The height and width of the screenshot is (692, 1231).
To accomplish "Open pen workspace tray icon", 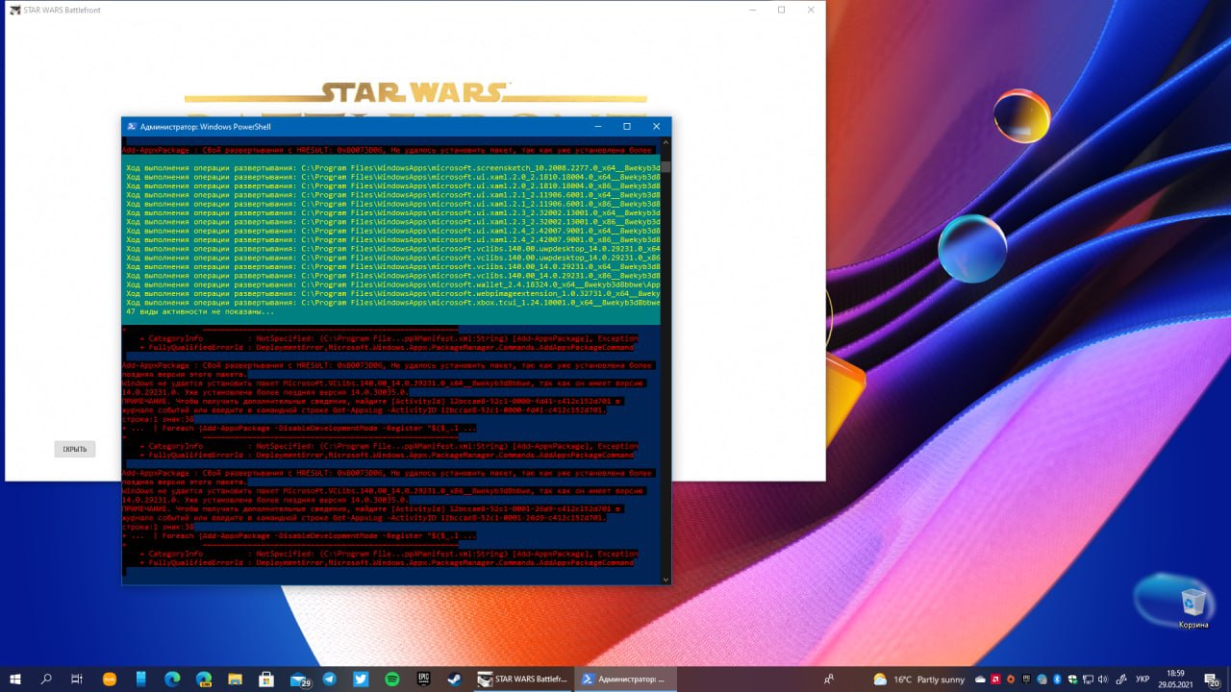I will coord(1120,679).
